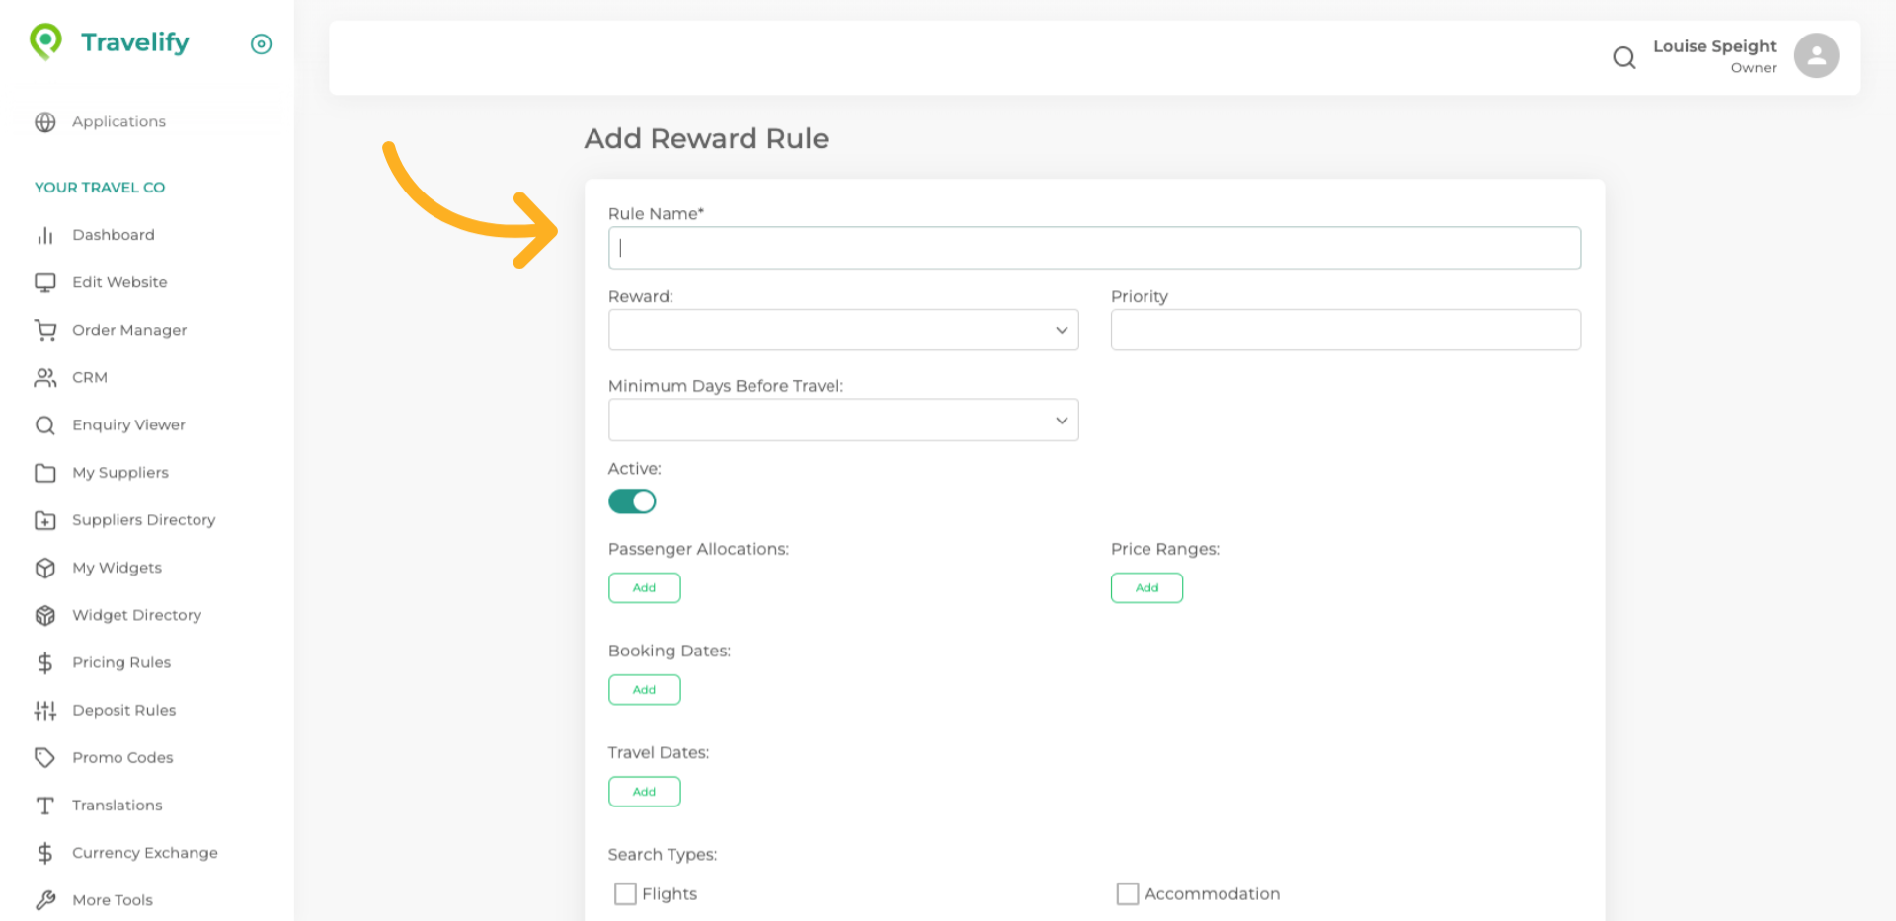Open Order Manager via the cart icon
Viewport: 1896px width, 921px height.
click(45, 330)
